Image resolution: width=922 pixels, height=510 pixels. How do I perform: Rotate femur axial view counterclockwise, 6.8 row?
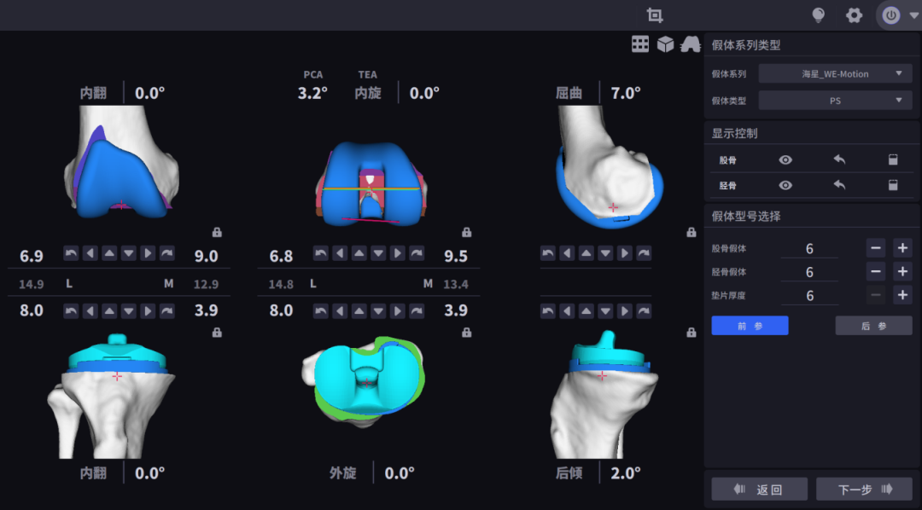[x=320, y=253]
